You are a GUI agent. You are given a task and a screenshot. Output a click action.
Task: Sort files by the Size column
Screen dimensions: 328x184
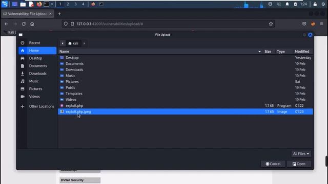tap(268, 51)
